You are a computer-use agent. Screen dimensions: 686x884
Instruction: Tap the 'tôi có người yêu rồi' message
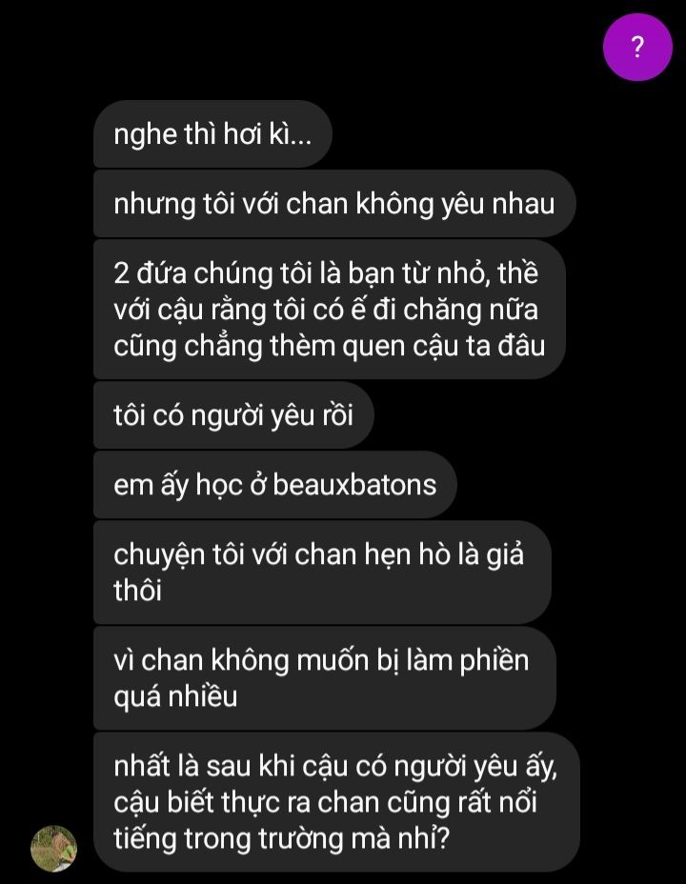pos(233,415)
